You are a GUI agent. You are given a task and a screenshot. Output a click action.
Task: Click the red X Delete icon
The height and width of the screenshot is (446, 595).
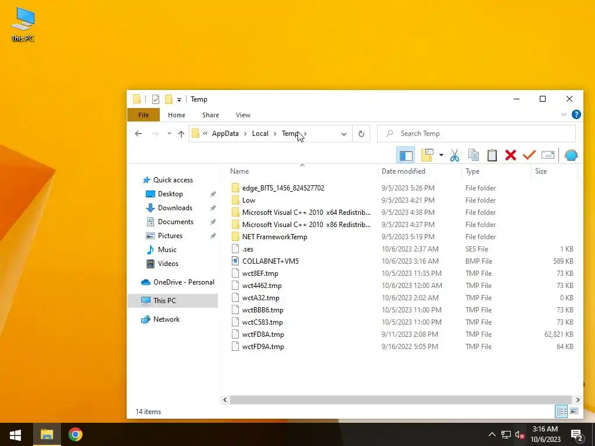(511, 155)
